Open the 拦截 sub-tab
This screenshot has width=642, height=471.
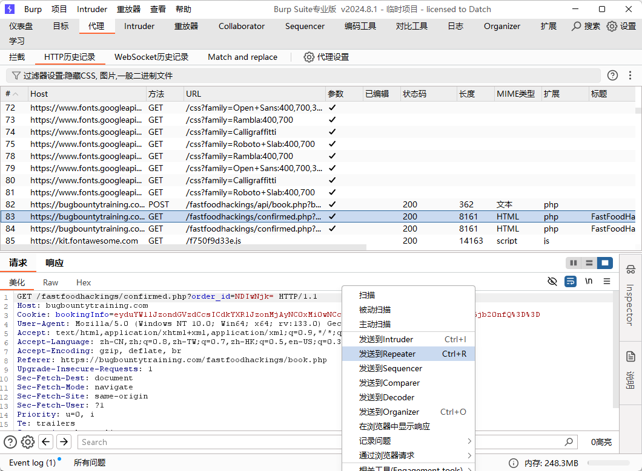tap(17, 57)
